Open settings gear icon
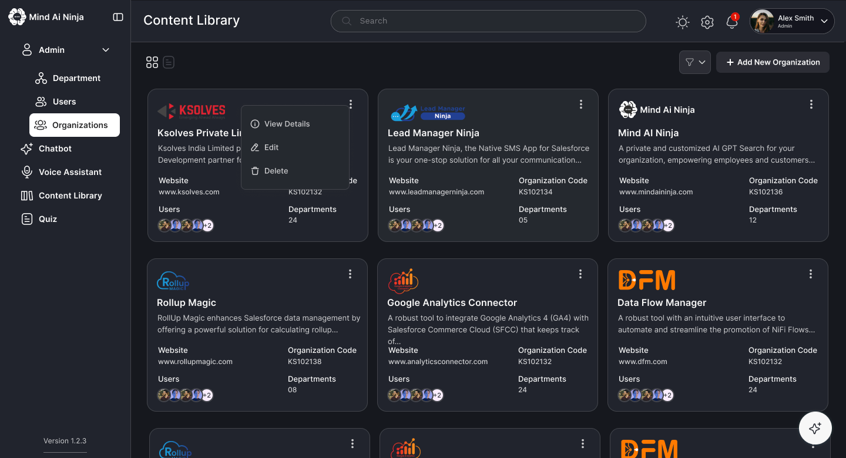Image resolution: width=846 pixels, height=458 pixels. point(707,22)
